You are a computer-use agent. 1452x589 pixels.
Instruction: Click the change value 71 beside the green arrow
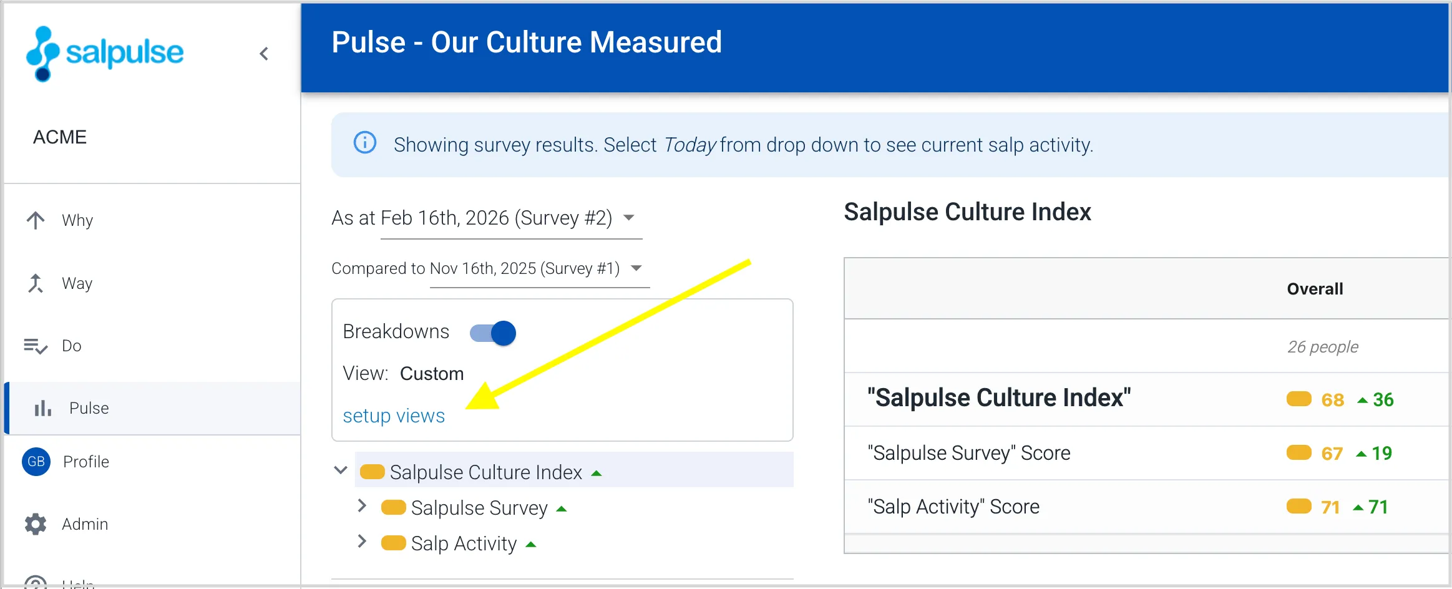tap(1378, 507)
